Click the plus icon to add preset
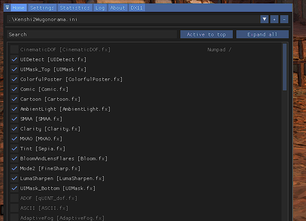This screenshot has width=306, height=221. [x=274, y=19]
